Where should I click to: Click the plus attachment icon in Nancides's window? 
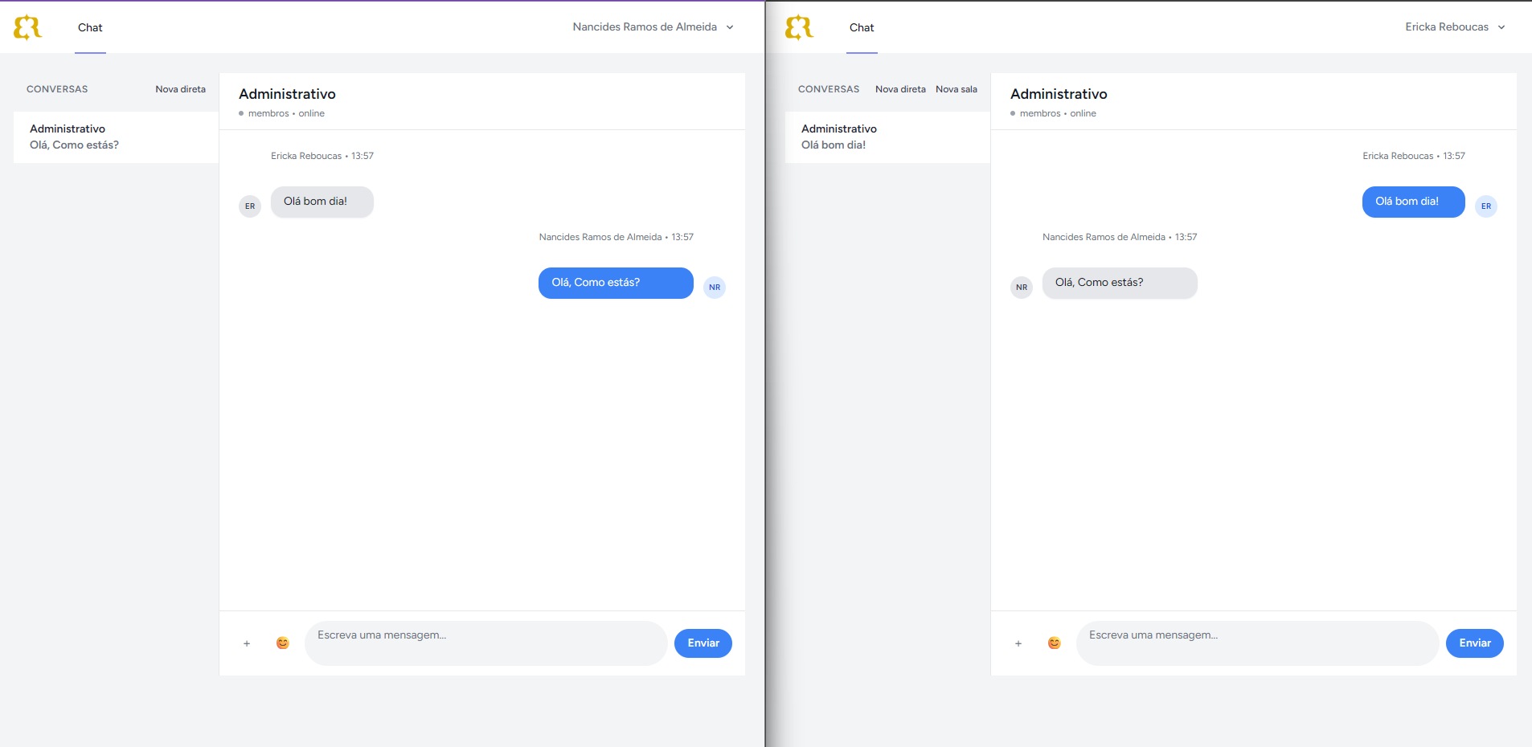point(247,643)
